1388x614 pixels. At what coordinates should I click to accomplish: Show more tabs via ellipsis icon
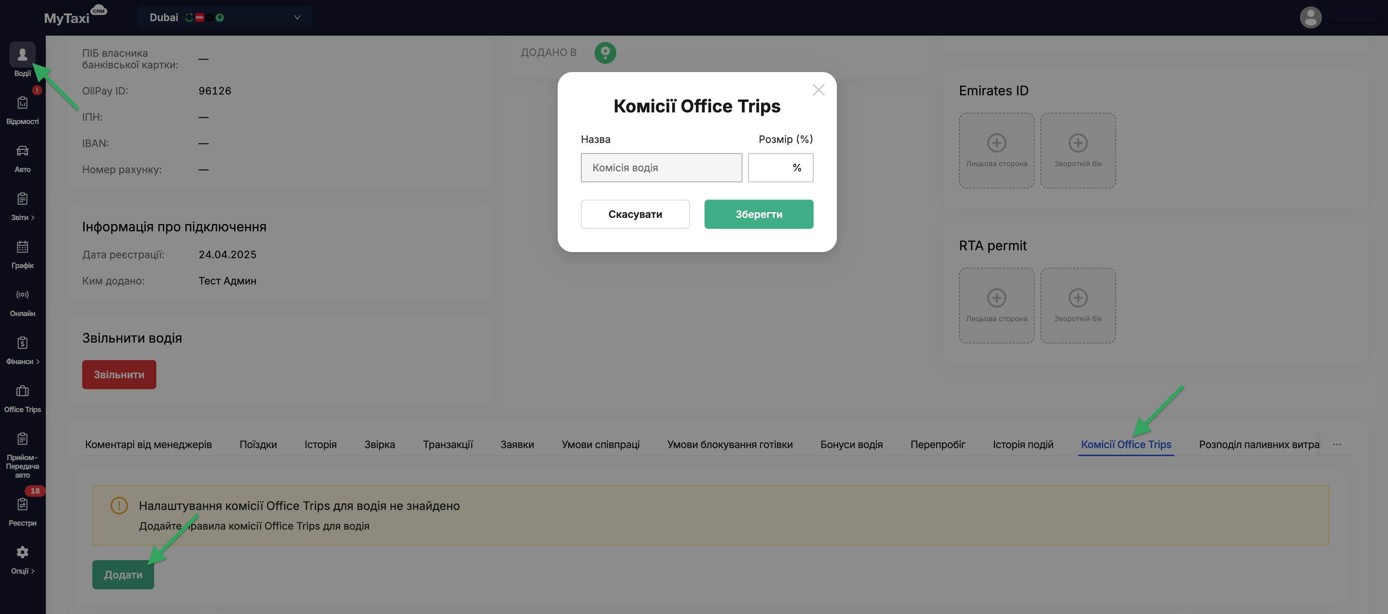1336,444
